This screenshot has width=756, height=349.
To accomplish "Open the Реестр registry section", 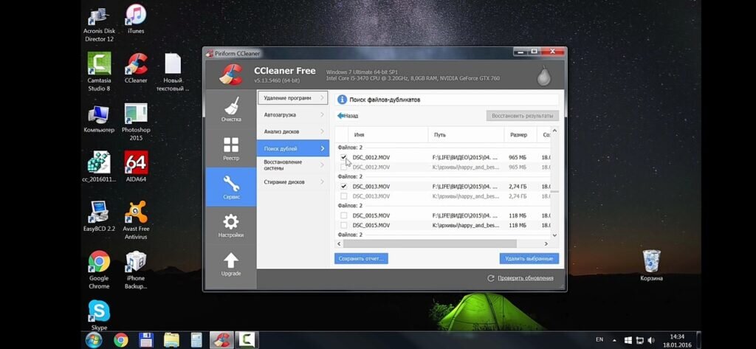I will [231, 148].
